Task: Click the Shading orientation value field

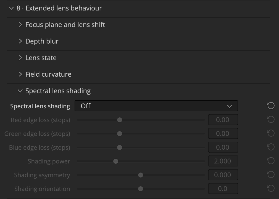Action: pyautogui.click(x=223, y=189)
